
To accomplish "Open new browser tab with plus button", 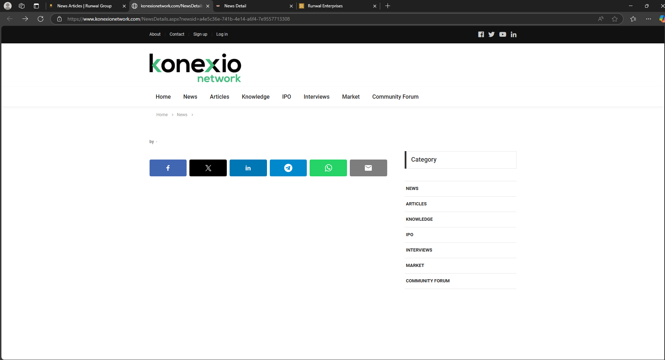I will click(x=388, y=6).
